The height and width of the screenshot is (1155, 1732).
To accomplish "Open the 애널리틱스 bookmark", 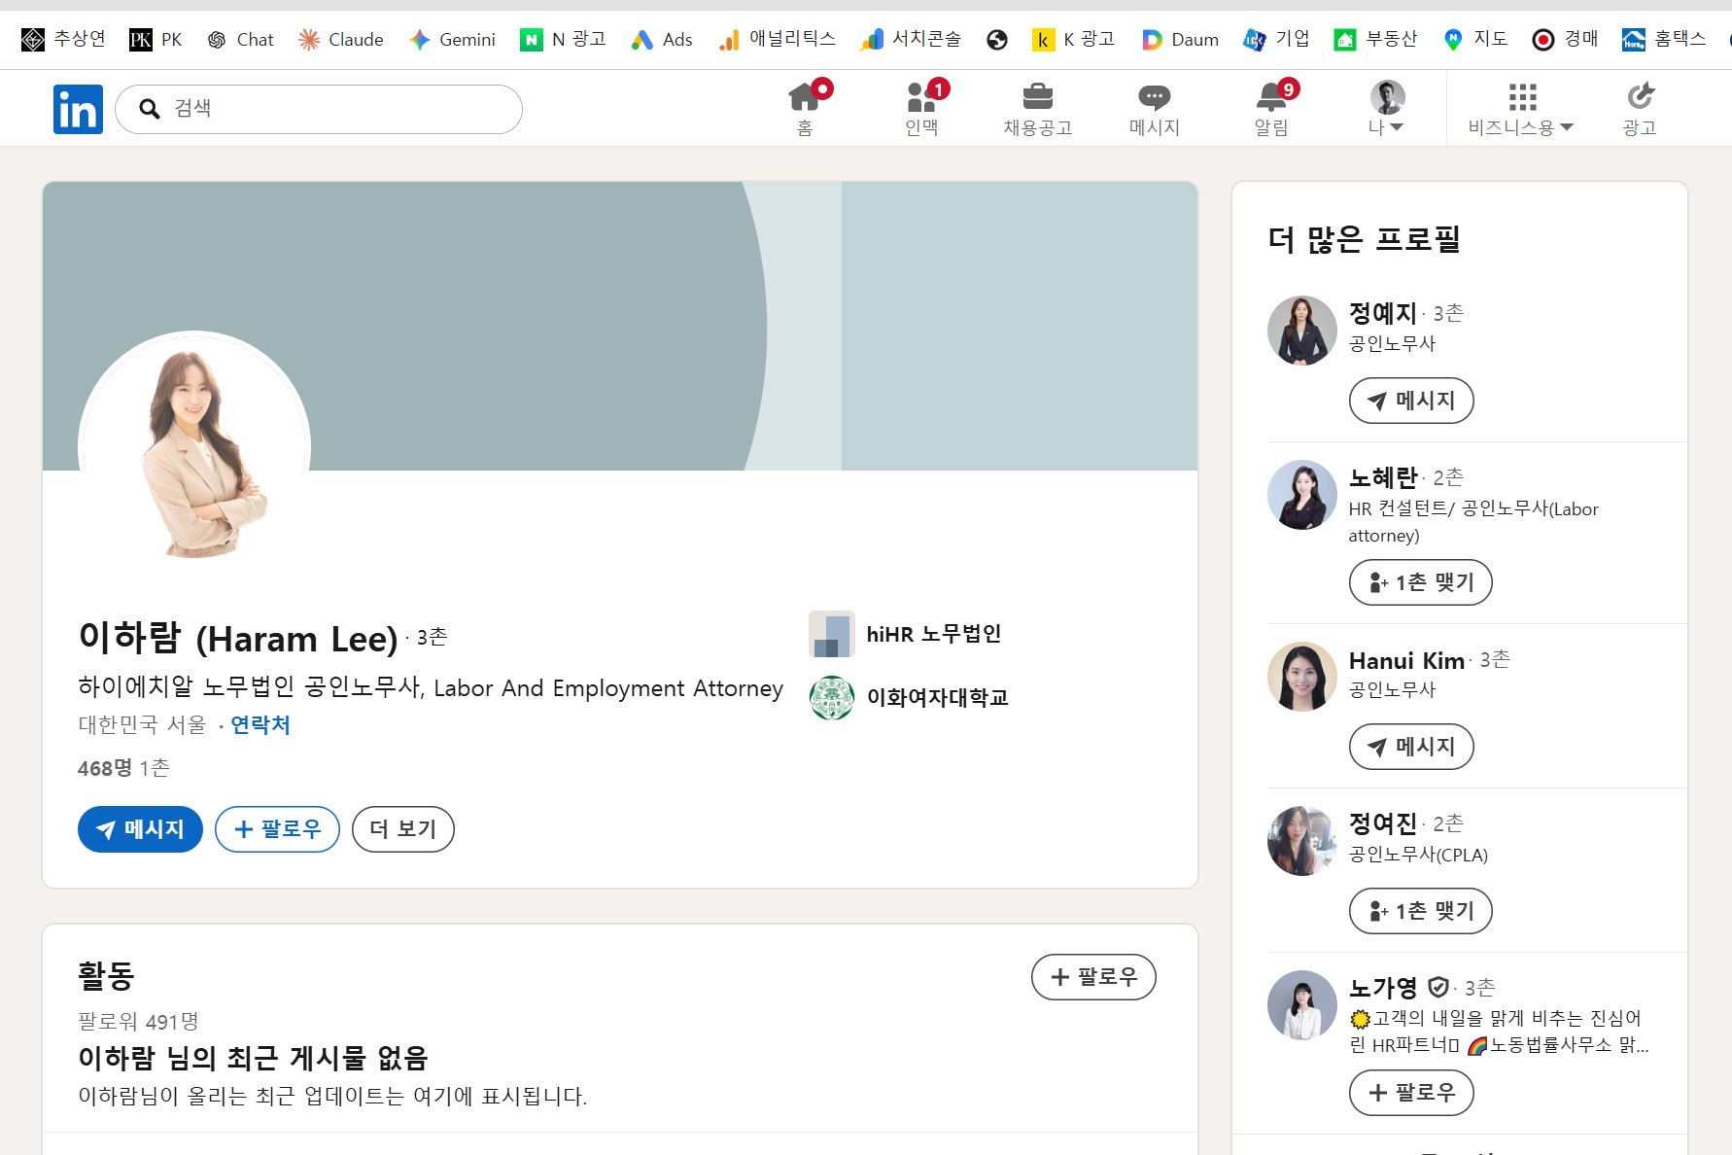I will point(777,39).
